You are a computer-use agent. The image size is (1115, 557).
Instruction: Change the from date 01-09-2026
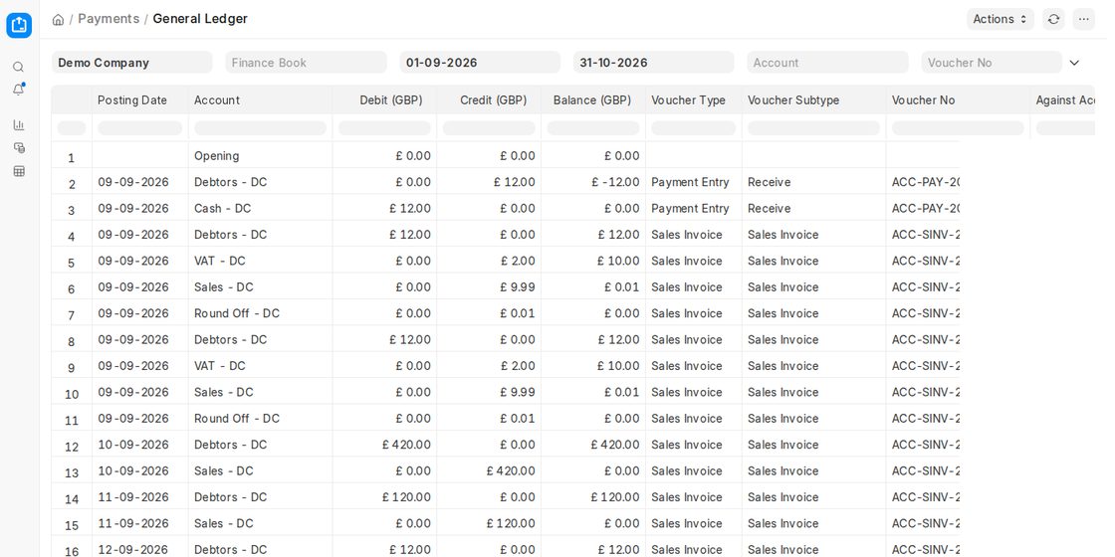point(480,63)
